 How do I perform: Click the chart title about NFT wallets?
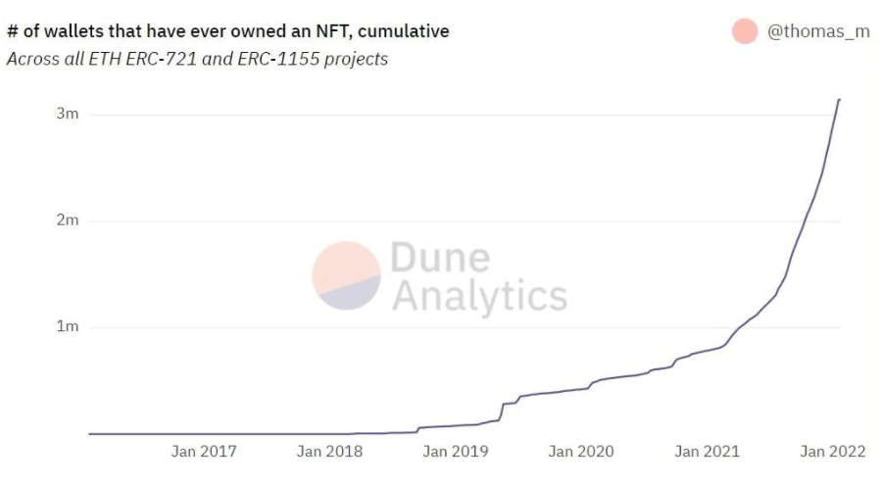[x=228, y=31]
